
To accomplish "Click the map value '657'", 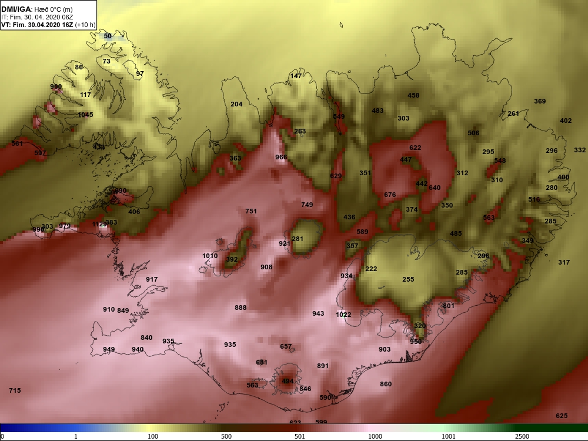I will 286,346.
